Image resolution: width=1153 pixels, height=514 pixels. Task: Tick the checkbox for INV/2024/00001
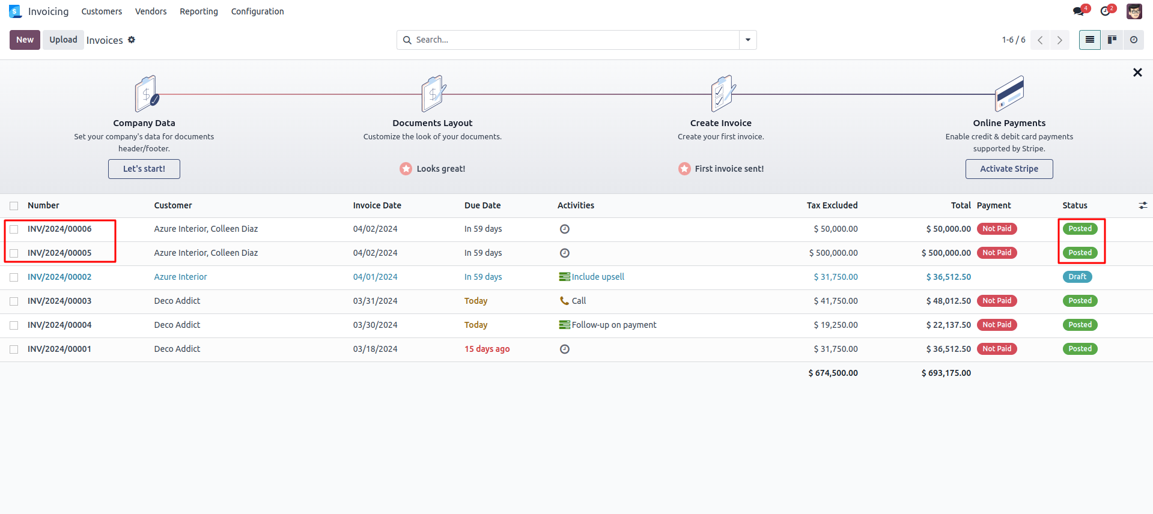[14, 349]
